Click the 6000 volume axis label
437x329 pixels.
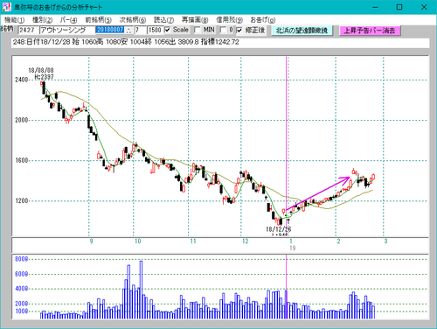[x=22, y=274]
